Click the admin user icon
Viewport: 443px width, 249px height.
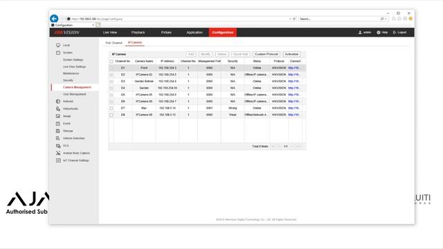tap(360, 33)
